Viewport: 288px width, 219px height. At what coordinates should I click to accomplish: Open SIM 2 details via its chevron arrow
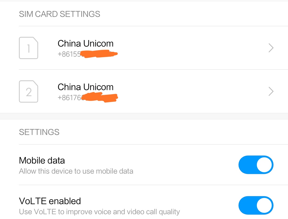[x=271, y=92]
